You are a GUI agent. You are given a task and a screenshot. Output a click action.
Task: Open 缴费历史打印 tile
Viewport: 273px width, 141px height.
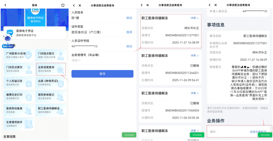18,96
